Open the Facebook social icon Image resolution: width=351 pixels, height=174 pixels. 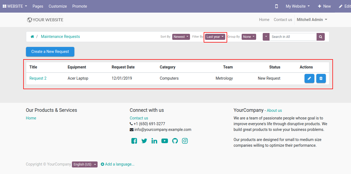134,141
